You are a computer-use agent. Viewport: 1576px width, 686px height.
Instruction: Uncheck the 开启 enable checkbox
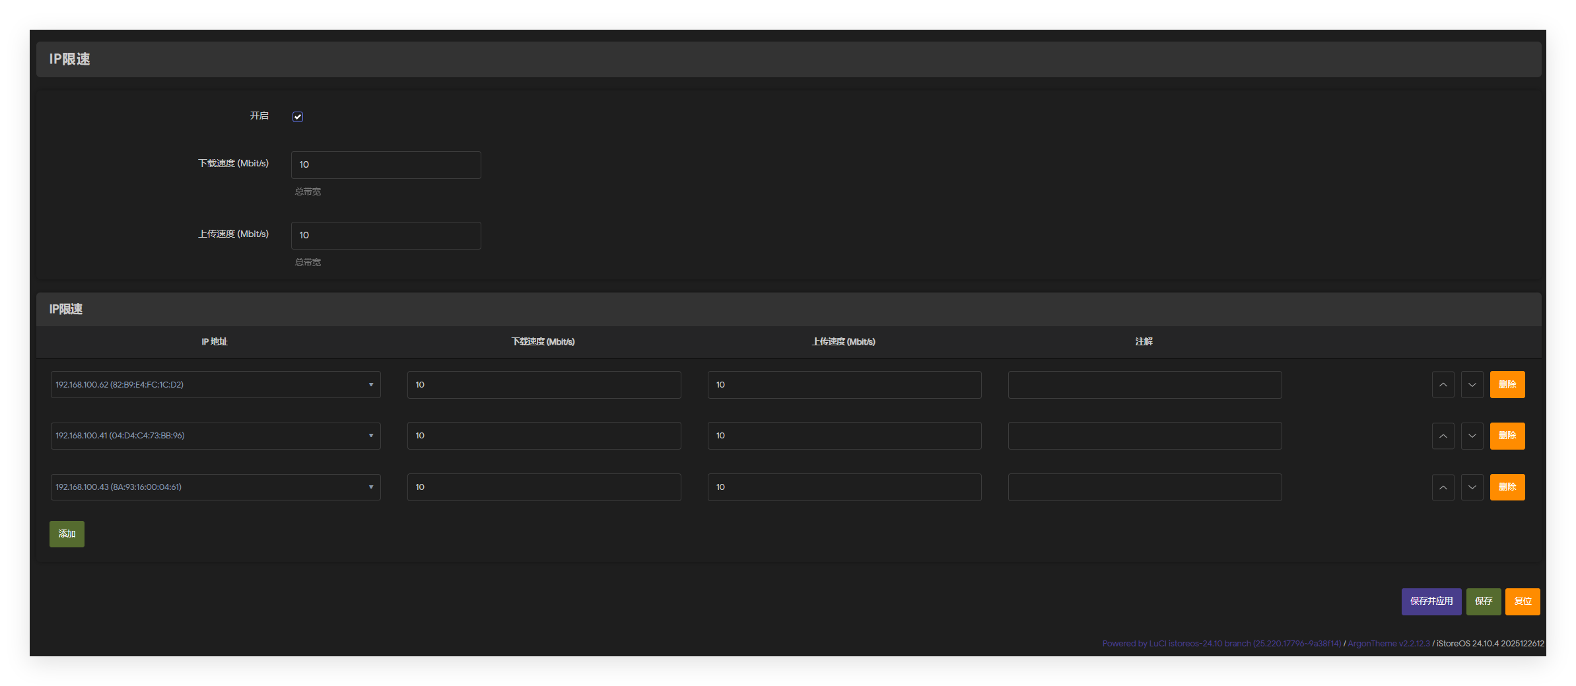298,117
